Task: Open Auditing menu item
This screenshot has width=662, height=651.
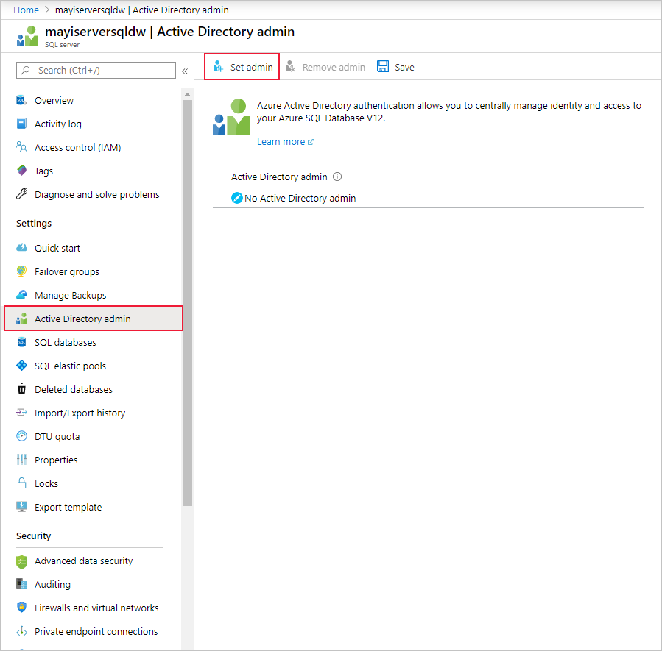Action: [53, 584]
